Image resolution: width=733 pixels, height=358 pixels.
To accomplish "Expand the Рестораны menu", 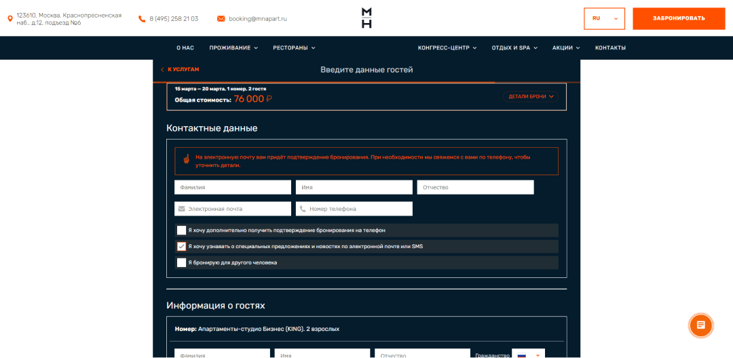I will coord(294,47).
